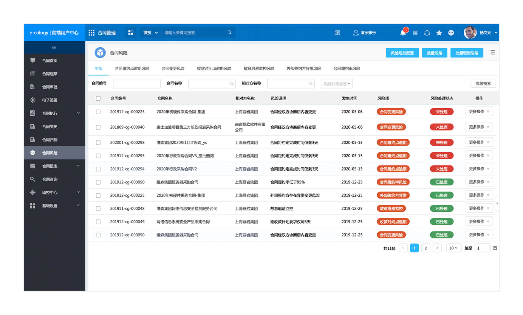Open 合同变更 in sidebar
Screen dimensions: 523x315
click(55, 127)
